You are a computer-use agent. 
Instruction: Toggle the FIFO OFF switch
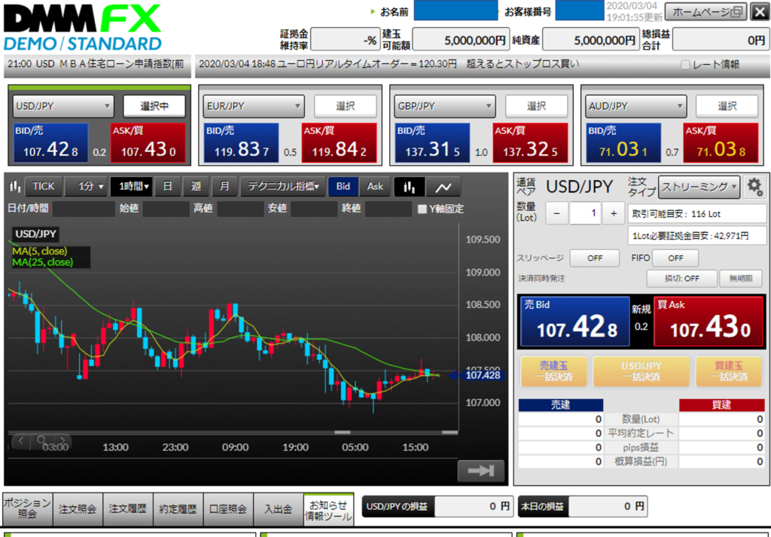(675, 258)
